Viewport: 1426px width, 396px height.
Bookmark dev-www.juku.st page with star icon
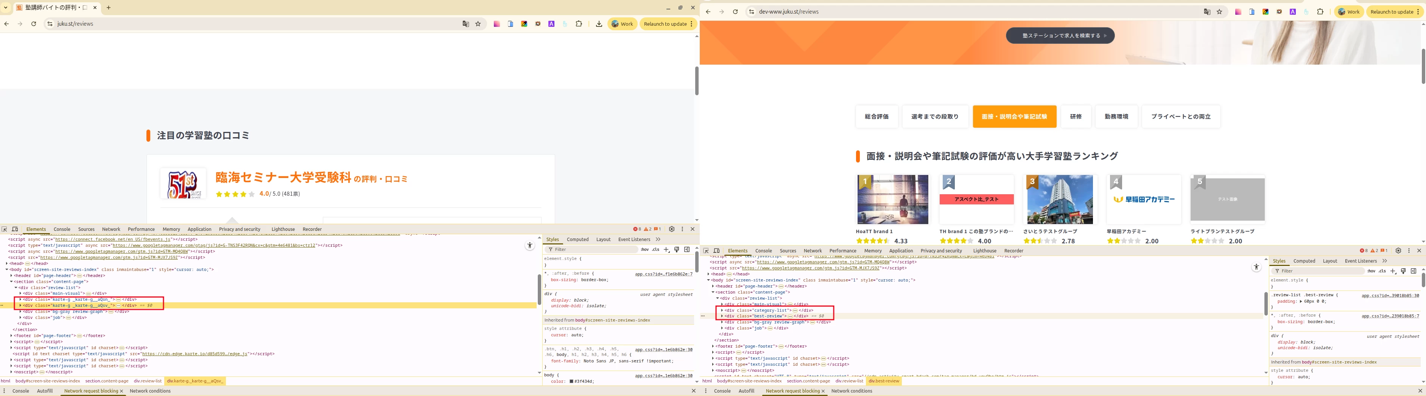click(x=1219, y=12)
